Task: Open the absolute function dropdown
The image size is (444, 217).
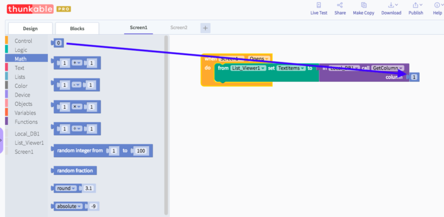Action: point(69,206)
